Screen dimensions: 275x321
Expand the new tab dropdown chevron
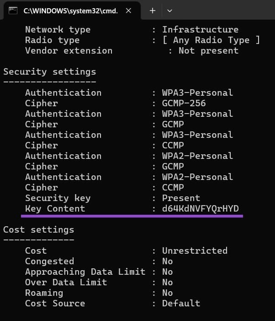point(170,11)
